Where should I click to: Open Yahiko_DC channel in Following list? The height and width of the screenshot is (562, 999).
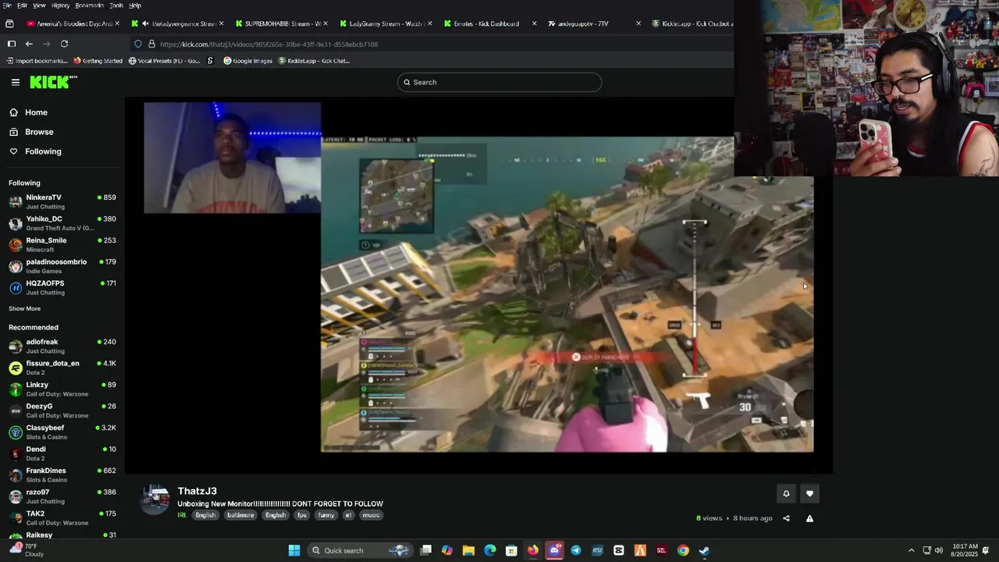click(x=62, y=223)
